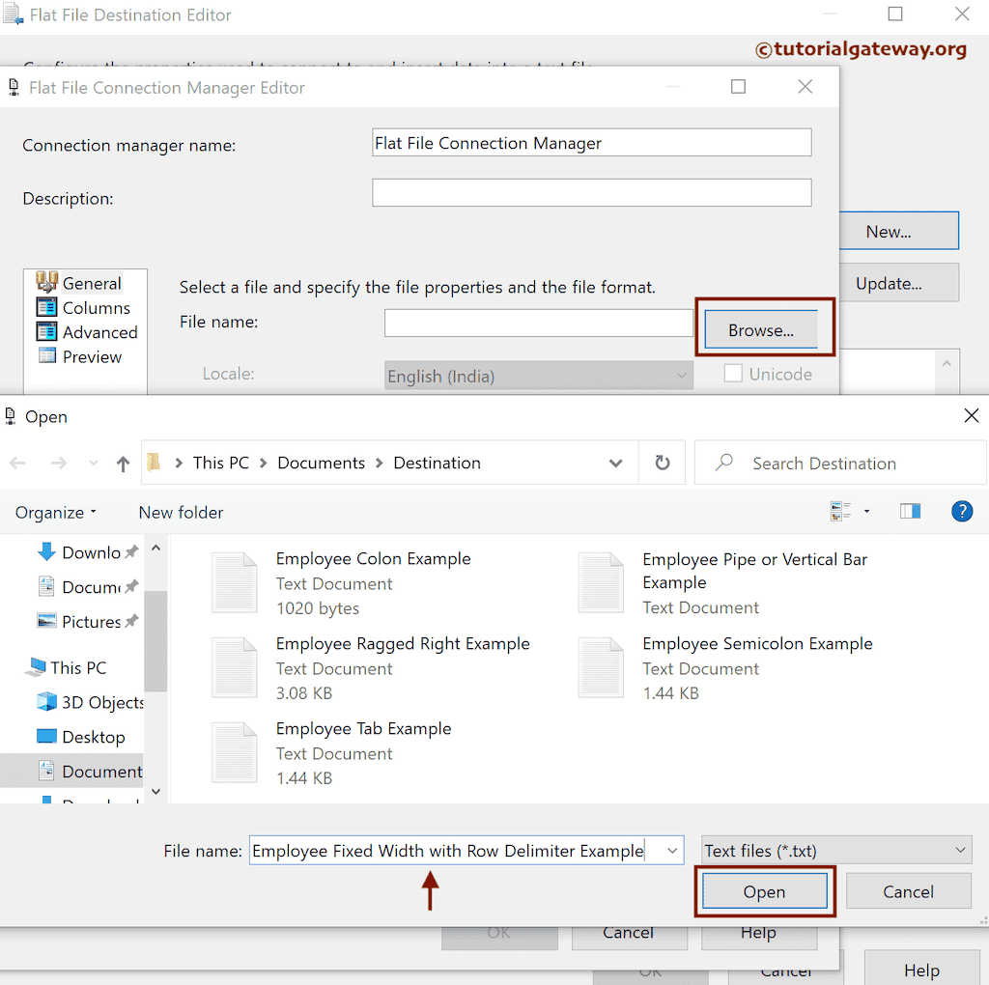Refresh the Destination folder view
The image size is (989, 985).
(661, 463)
